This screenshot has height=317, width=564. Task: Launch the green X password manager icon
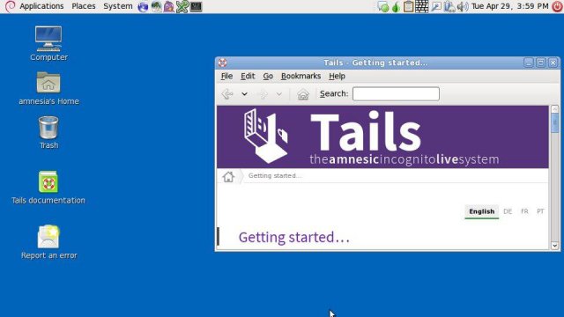tap(182, 6)
